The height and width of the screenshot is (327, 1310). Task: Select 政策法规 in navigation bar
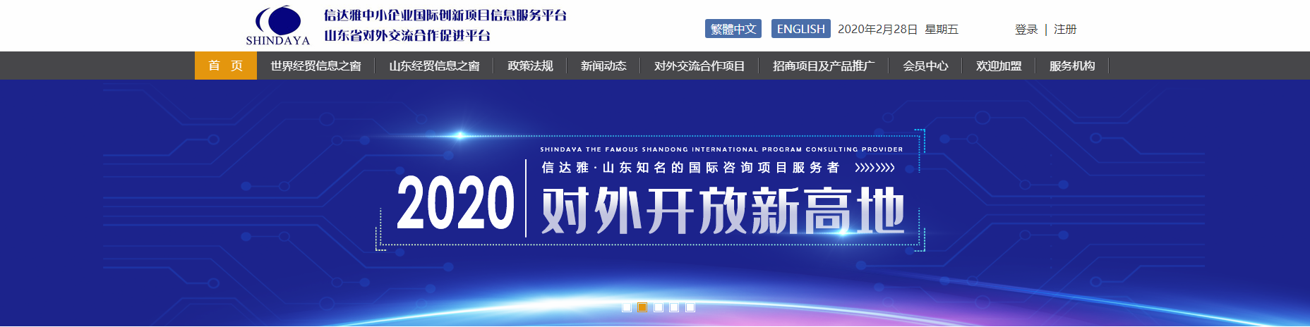coord(530,66)
